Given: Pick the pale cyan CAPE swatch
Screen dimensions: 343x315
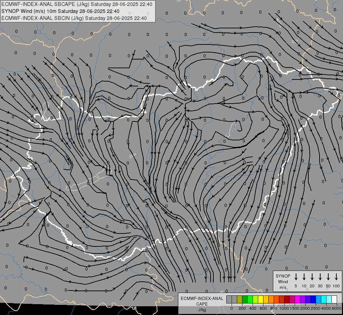Looking at the screenshot, I should [x=329, y=299].
